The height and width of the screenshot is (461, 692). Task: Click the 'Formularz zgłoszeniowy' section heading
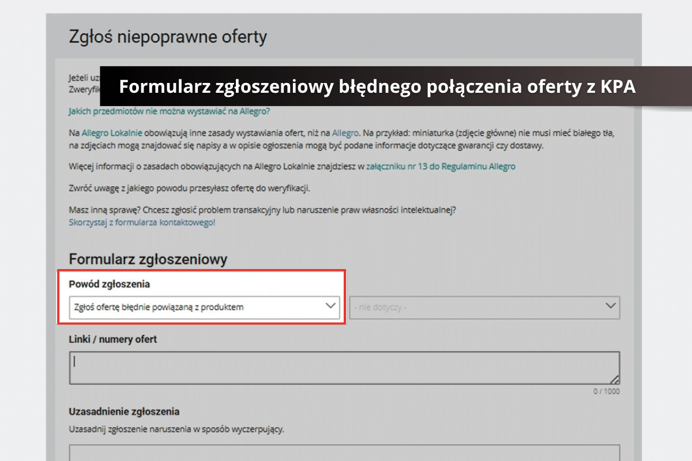(148, 259)
